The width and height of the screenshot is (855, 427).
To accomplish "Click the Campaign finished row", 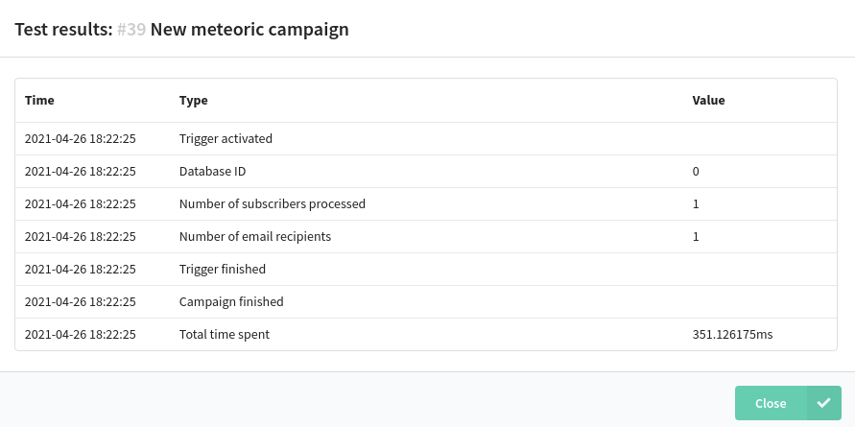I will tap(426, 301).
